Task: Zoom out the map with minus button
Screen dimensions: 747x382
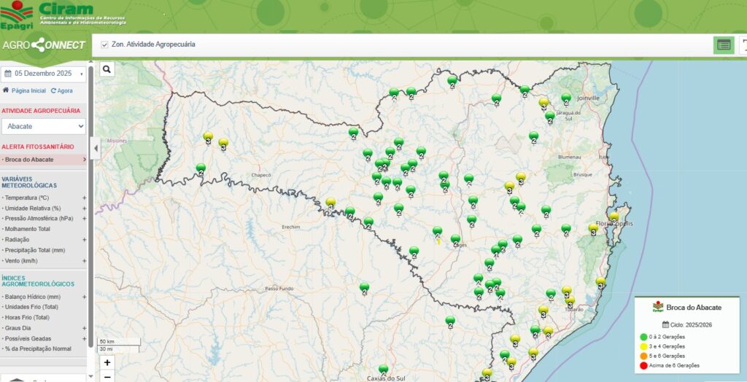Action: click(x=107, y=376)
